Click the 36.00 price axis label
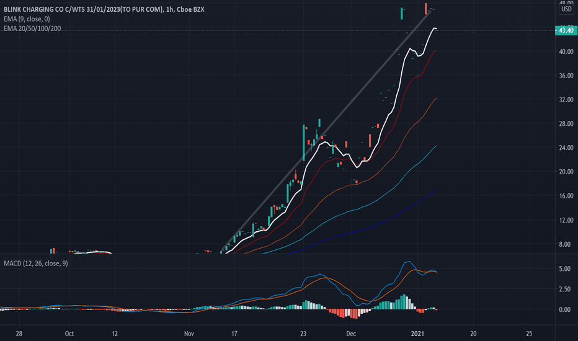This screenshot has width=578, height=341. pyautogui.click(x=566, y=76)
